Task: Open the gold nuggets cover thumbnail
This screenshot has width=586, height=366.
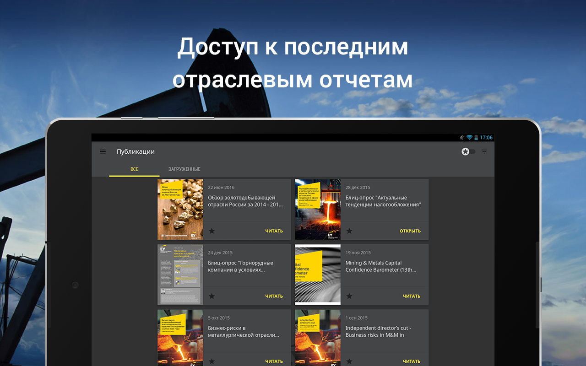Action: (180, 210)
